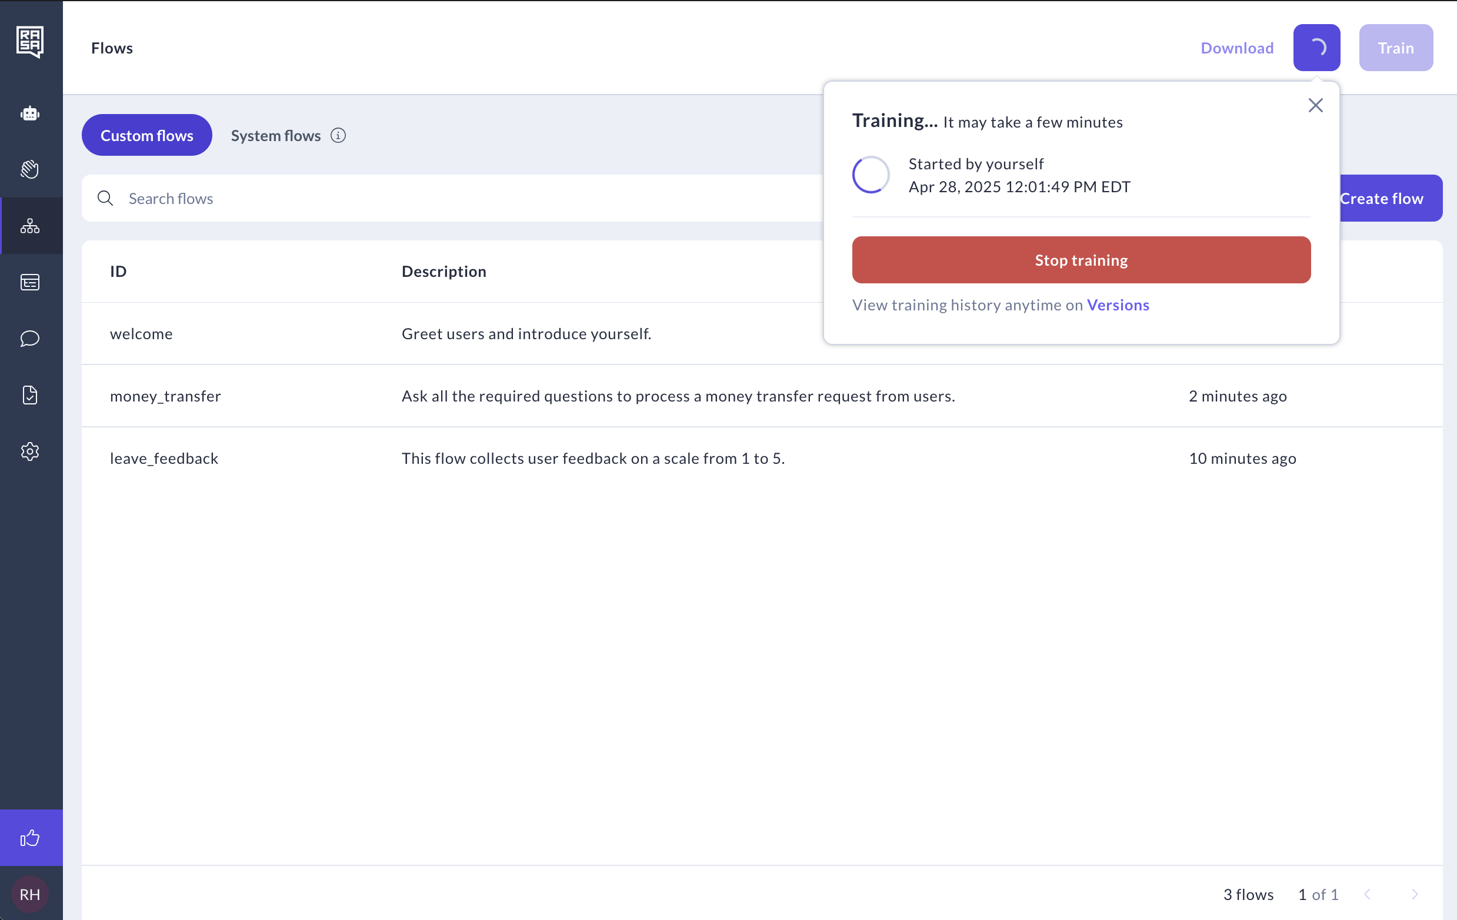Open the Versions link
The height and width of the screenshot is (920, 1457).
[1118, 305]
